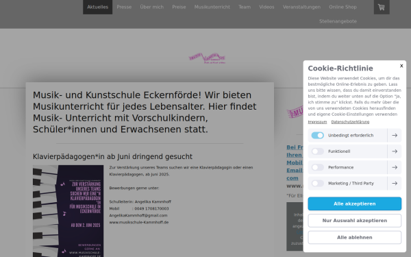Turn on Marketing / Third Party switch
The height and width of the screenshot is (257, 411).
pyautogui.click(x=317, y=183)
